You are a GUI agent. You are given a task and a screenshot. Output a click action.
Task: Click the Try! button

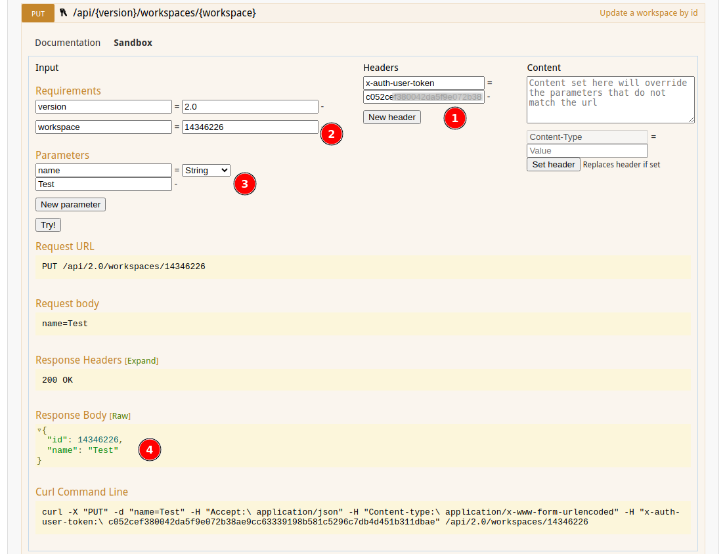tap(48, 225)
